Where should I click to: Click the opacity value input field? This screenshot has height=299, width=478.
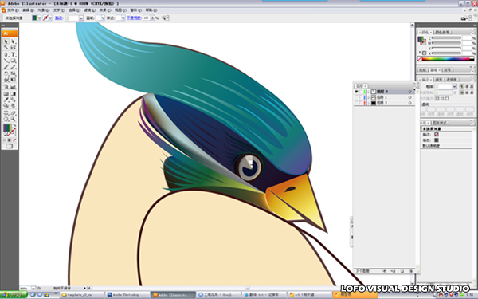point(147,18)
